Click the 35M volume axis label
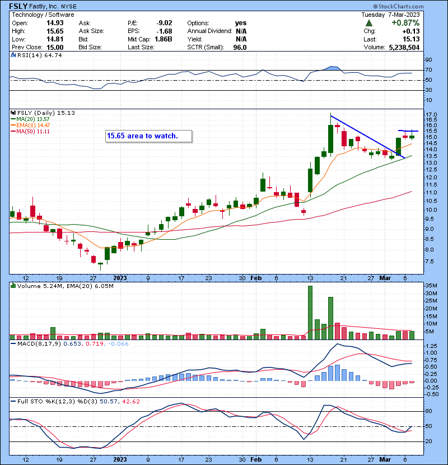Image resolution: width=448 pixels, height=465 pixels. coord(431,286)
